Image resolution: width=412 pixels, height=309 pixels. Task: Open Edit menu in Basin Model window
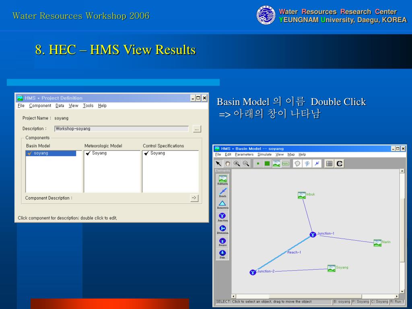228,154
